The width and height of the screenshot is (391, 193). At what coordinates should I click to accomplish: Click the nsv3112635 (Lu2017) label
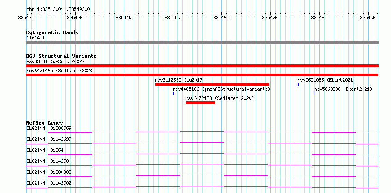point(180,80)
